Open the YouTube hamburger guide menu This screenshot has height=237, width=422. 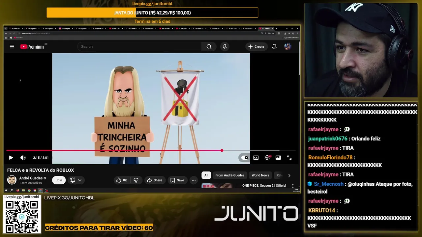tap(12, 47)
